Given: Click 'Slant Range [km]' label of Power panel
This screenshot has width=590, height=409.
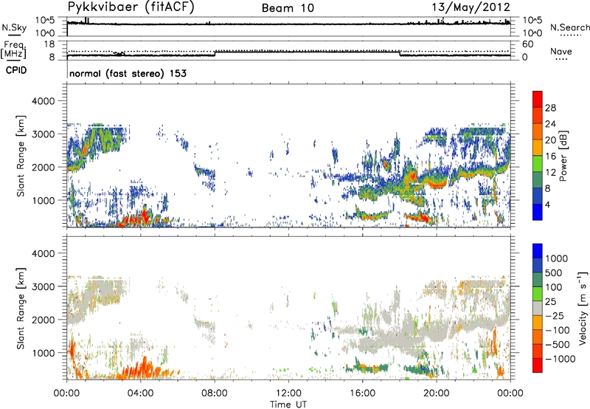Looking at the screenshot, I should click(x=21, y=156).
